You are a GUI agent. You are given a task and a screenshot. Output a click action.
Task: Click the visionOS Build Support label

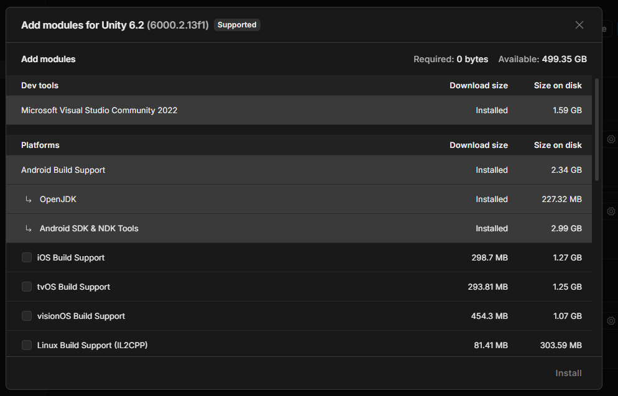pos(81,316)
